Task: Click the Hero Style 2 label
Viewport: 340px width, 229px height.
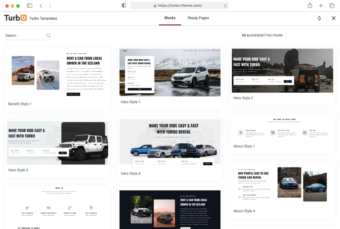Action: tap(243, 98)
